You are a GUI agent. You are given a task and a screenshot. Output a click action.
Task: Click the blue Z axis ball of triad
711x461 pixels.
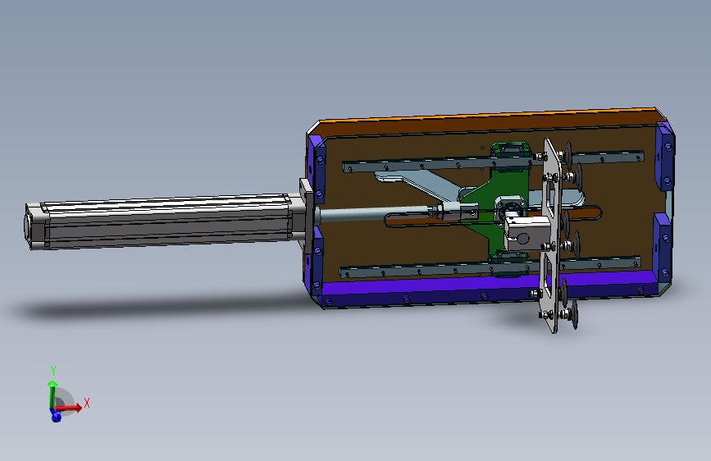[x=56, y=416]
